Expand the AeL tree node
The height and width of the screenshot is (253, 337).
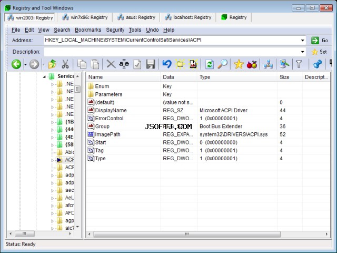coord(52,198)
